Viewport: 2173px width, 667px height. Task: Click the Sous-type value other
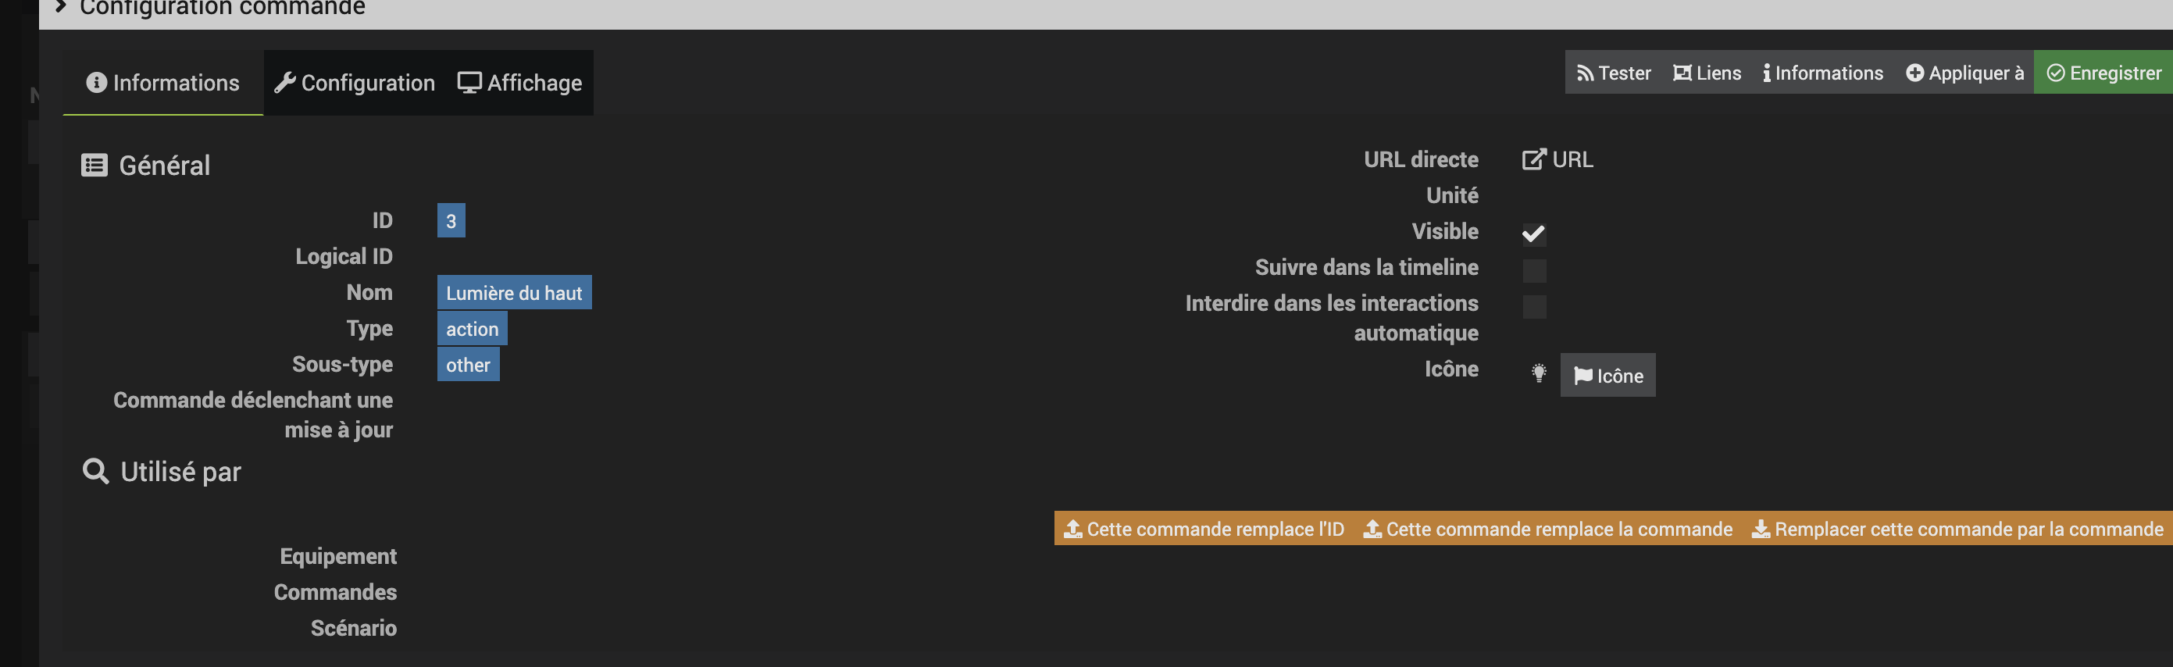[x=467, y=365]
